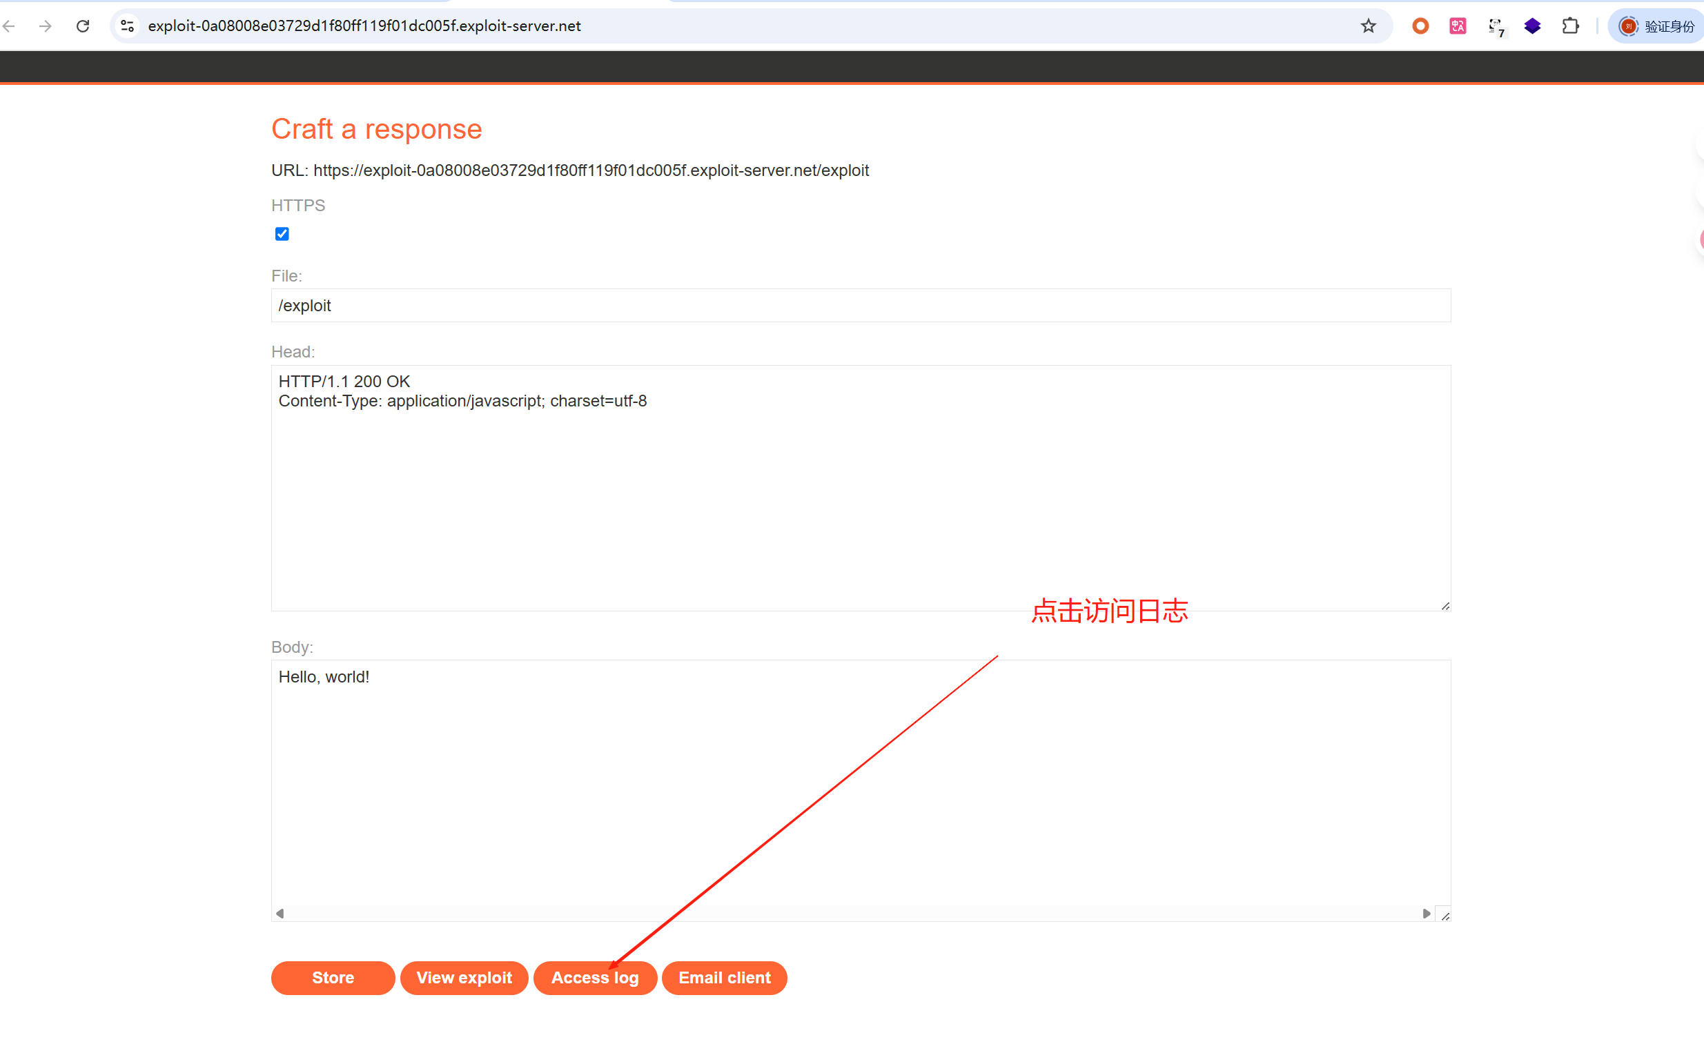Open the Extensions puzzle icon
This screenshot has height=1062, width=1704.
pos(1570,26)
